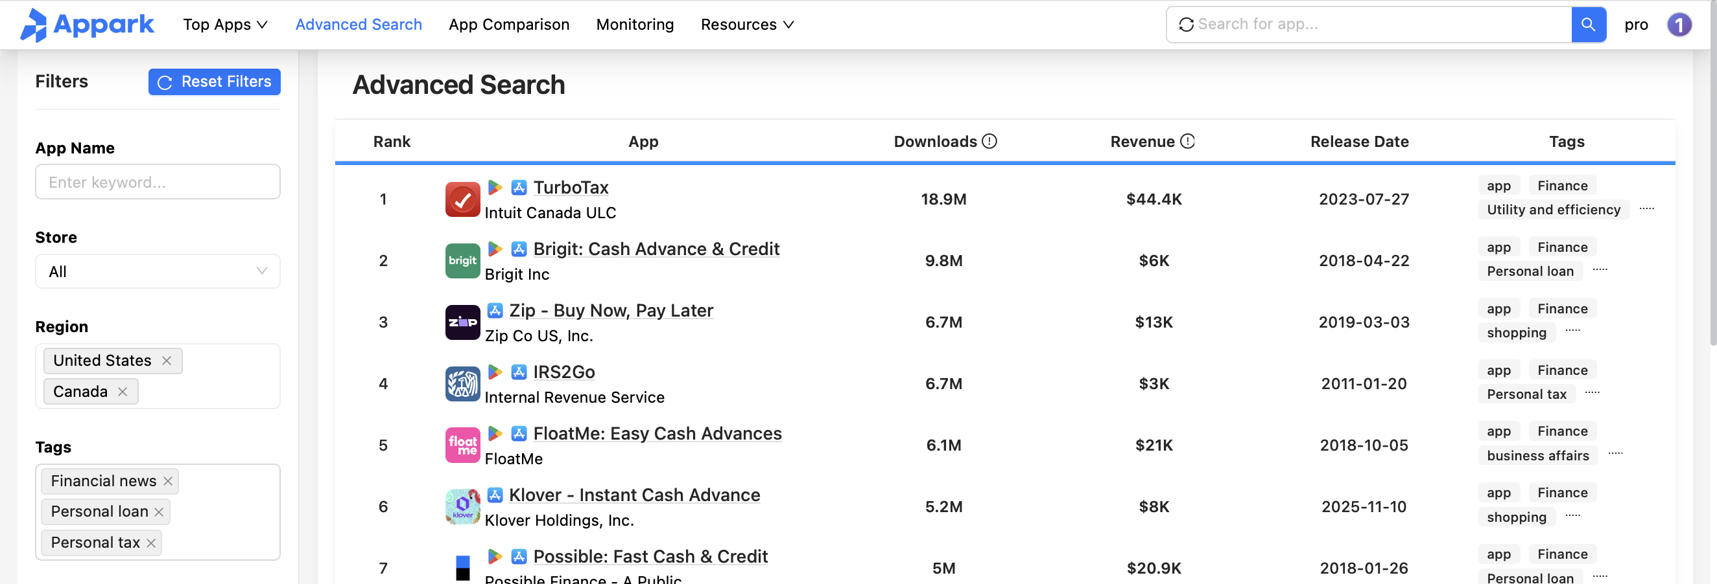Image resolution: width=1717 pixels, height=584 pixels.
Task: Click the Downloads info icon
Action: tap(990, 141)
